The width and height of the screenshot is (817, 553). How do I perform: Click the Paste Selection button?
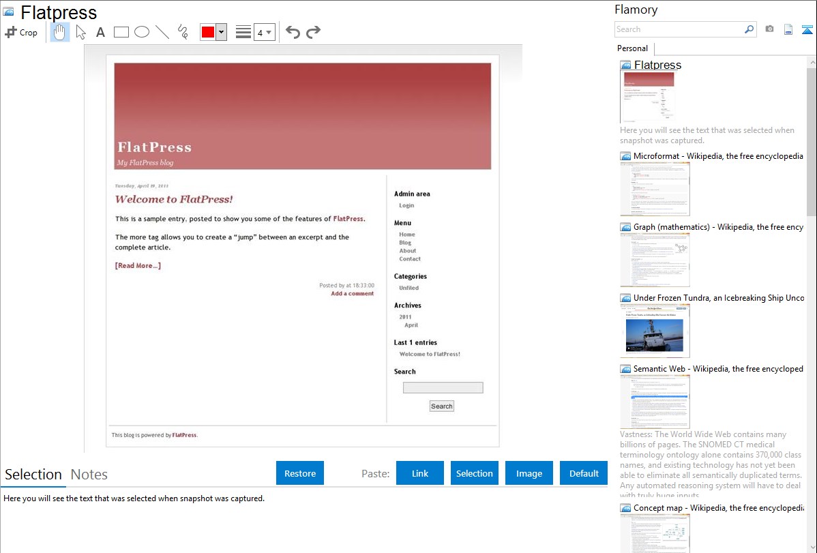475,473
